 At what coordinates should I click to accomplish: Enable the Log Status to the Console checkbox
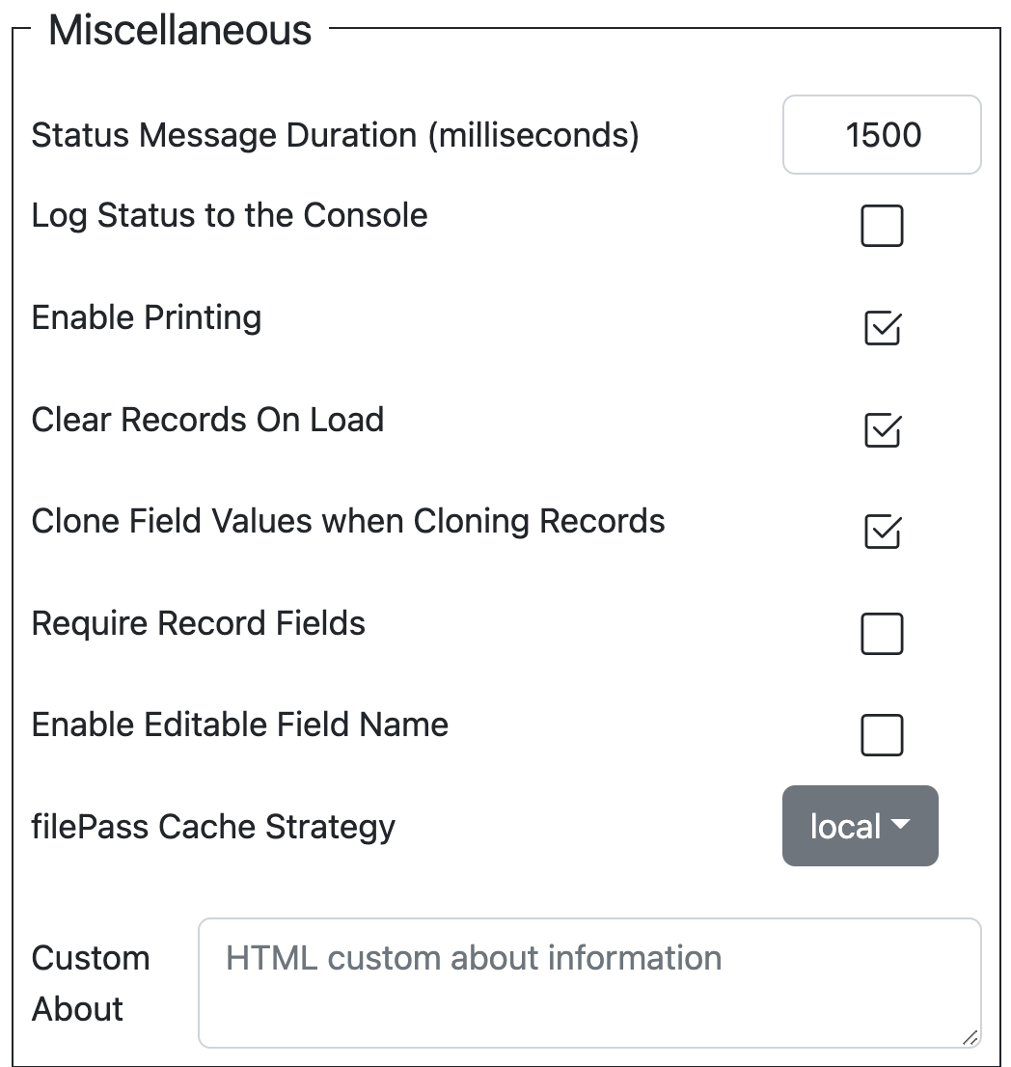tap(882, 225)
